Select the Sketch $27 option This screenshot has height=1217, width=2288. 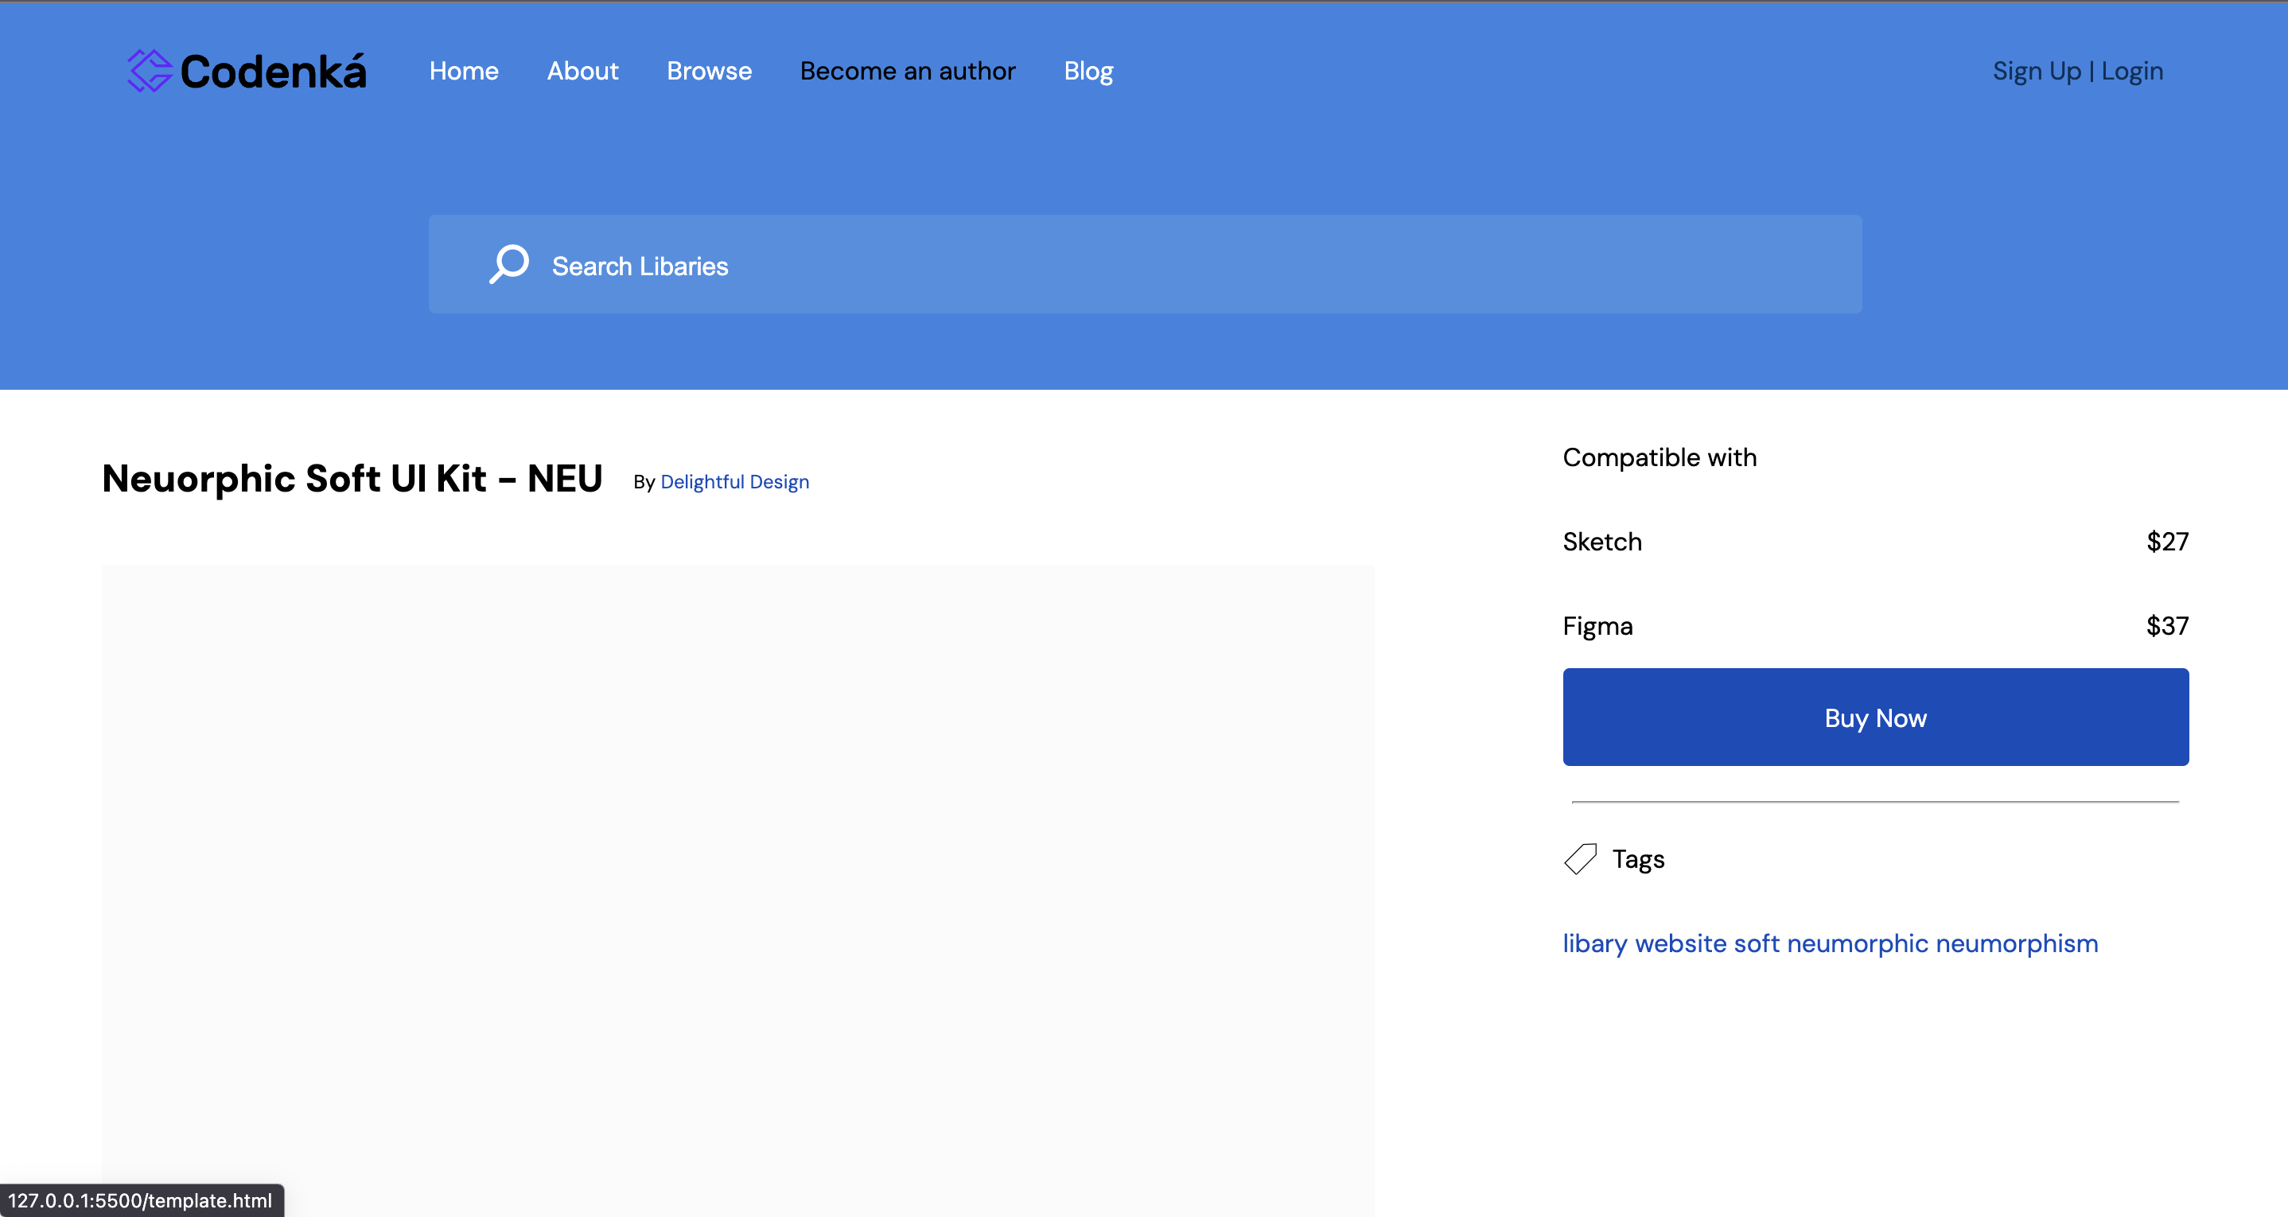pyautogui.click(x=1874, y=541)
